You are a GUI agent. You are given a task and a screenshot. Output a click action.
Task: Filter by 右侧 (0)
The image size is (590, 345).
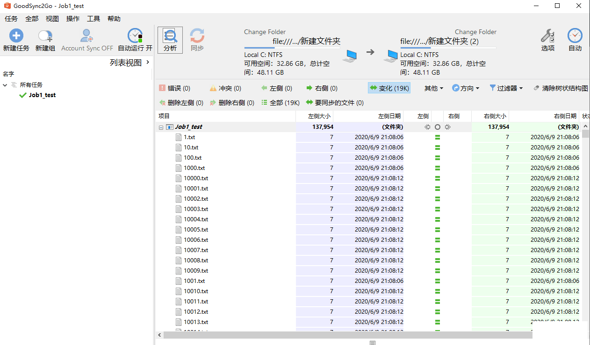[322, 88]
